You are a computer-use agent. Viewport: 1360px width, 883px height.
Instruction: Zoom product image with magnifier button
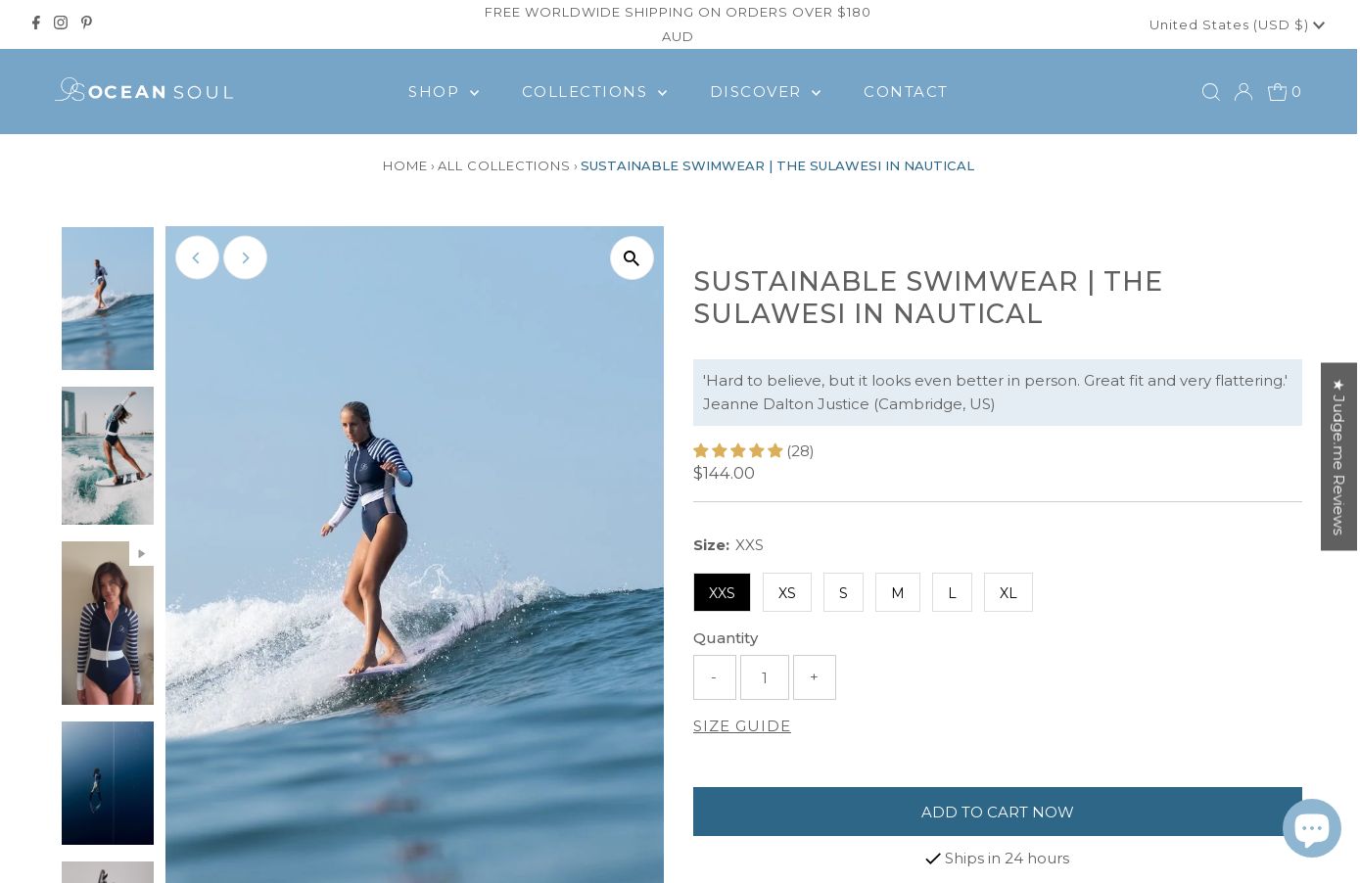coord(632,258)
